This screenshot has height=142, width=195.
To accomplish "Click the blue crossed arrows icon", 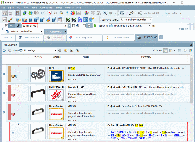I will [74, 20].
